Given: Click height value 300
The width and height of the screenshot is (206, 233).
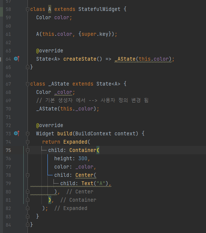Looking at the screenshot, I should [83, 159].
